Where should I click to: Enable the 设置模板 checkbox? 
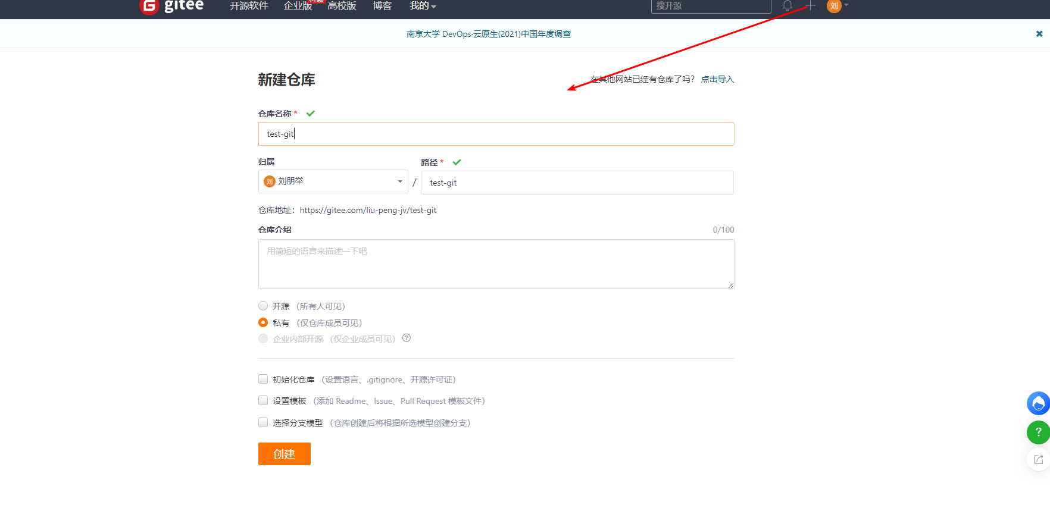pyautogui.click(x=263, y=400)
